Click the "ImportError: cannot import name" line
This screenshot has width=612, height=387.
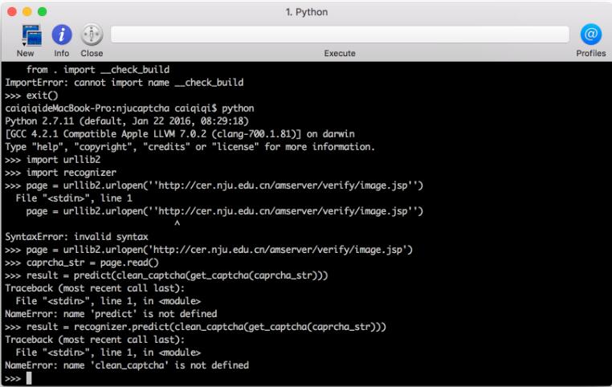click(x=121, y=82)
